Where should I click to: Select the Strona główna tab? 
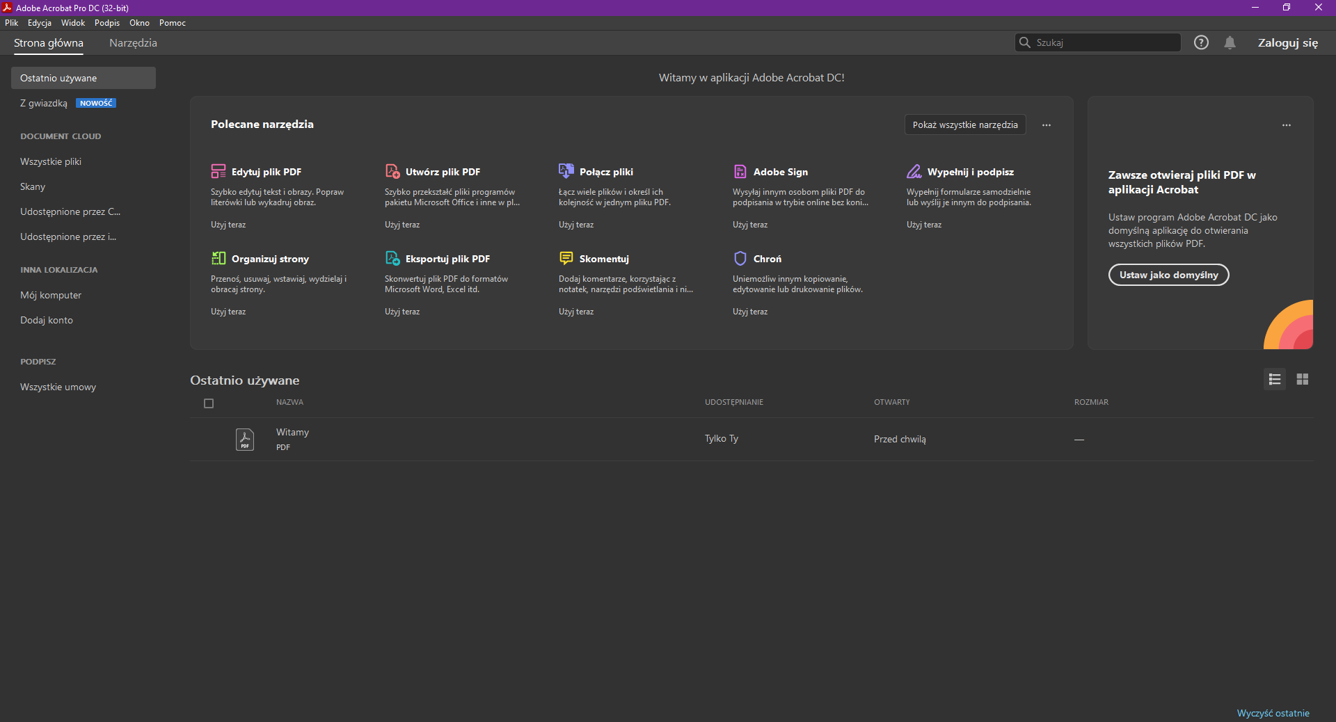click(x=49, y=43)
